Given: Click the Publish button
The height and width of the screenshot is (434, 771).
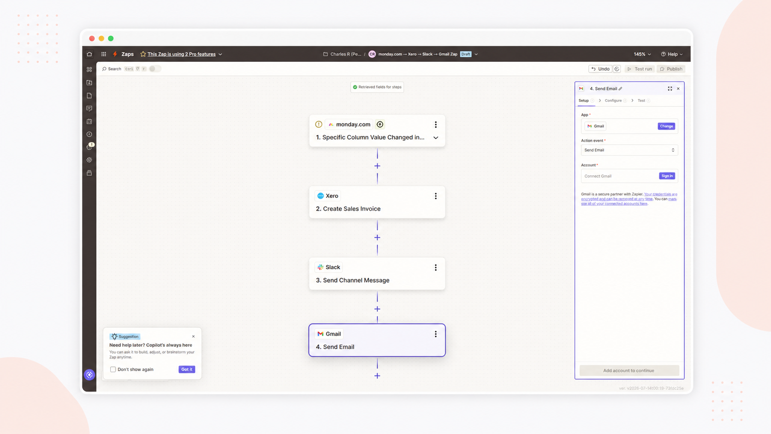Looking at the screenshot, I should 671,69.
